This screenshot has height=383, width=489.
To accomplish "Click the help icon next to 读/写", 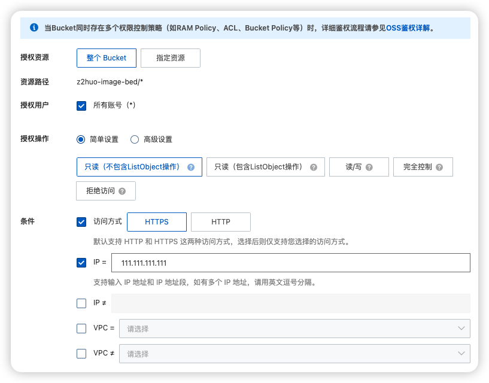I will [x=369, y=168].
